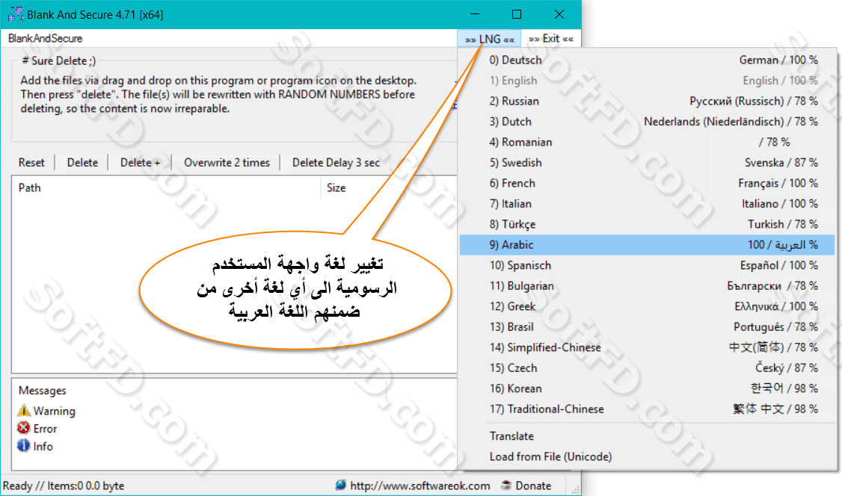Choose Czech language entry

pyautogui.click(x=647, y=368)
